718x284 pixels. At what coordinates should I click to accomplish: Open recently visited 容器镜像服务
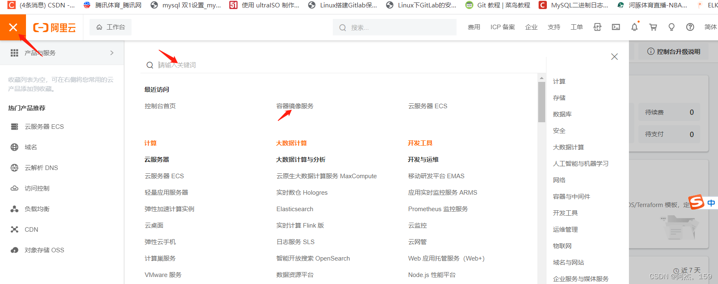[295, 106]
